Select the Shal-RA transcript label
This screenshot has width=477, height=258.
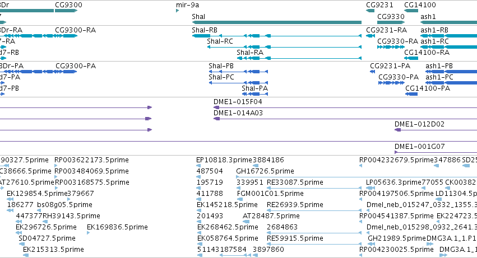click(250, 53)
